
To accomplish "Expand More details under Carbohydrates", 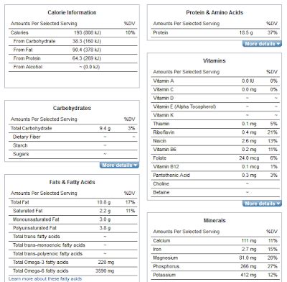I will (119, 165).
